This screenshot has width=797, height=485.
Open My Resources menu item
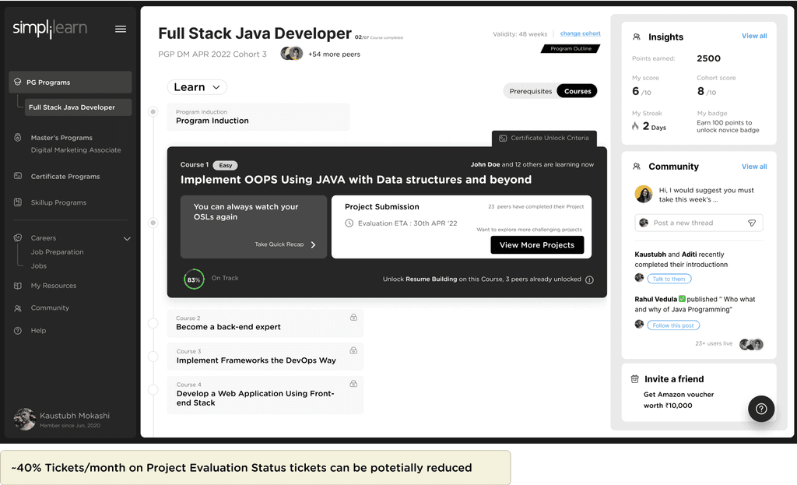(x=54, y=286)
